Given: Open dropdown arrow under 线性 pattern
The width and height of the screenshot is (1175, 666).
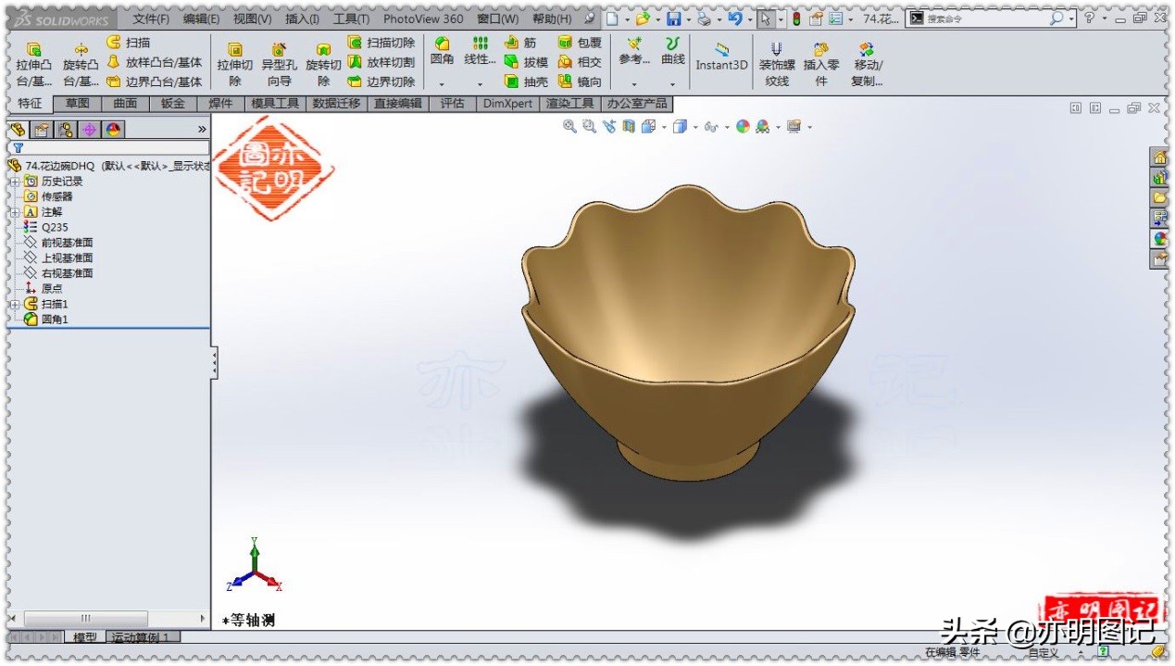Looking at the screenshot, I should coord(480,84).
